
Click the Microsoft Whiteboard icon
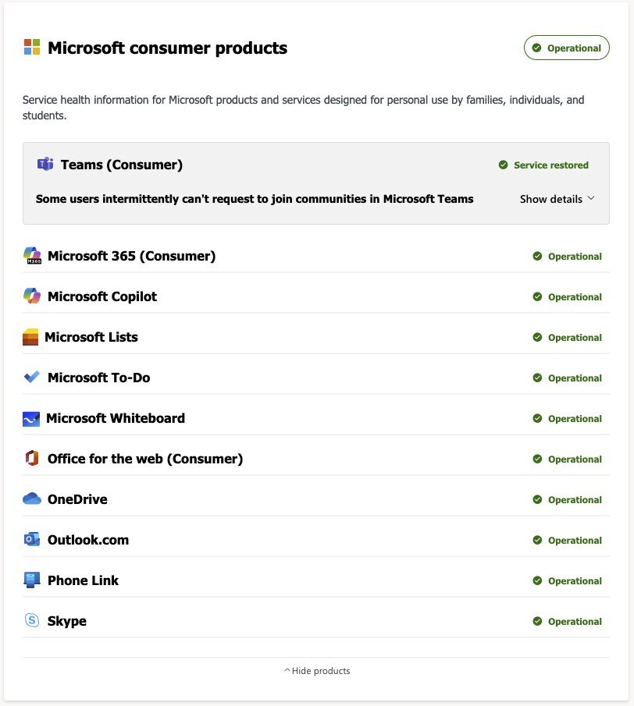[x=31, y=419]
